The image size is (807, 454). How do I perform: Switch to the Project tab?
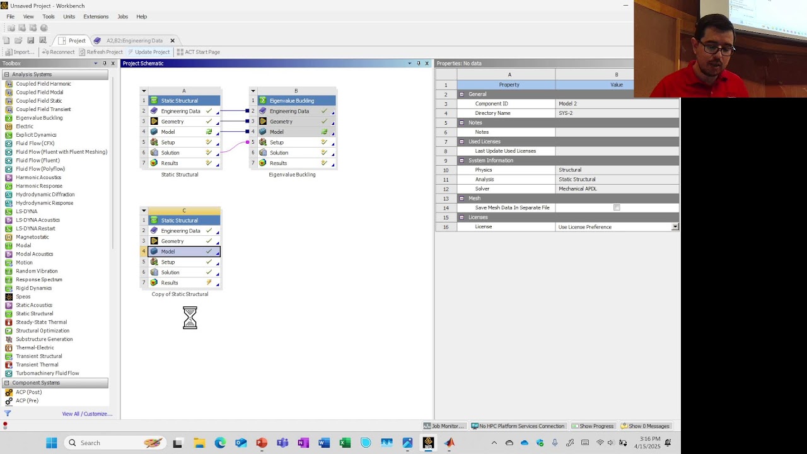pyautogui.click(x=73, y=40)
